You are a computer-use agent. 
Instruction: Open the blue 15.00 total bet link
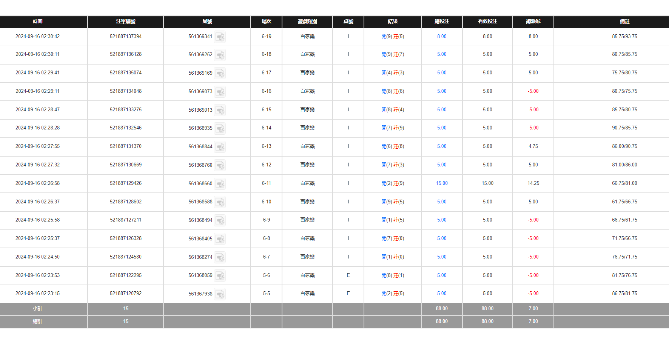point(442,183)
